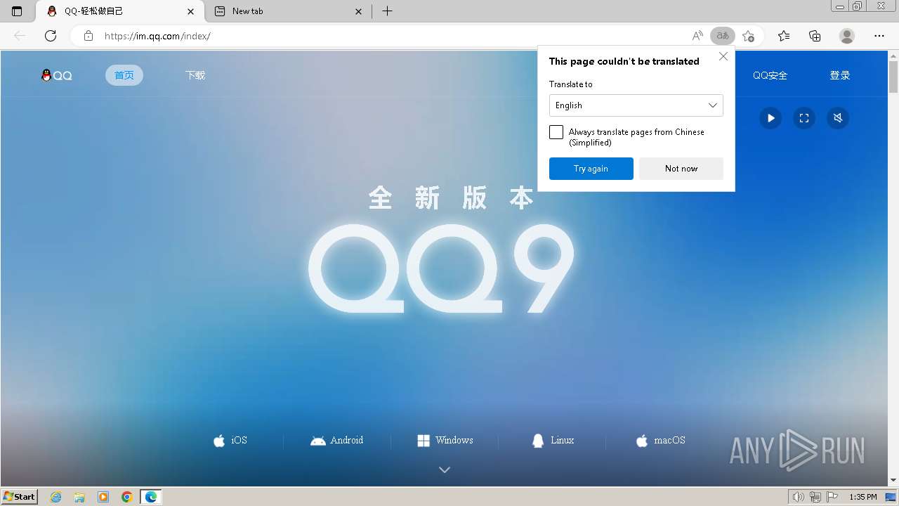899x506 pixels.
Task: Toggle the translate options icon
Action: 722,36
